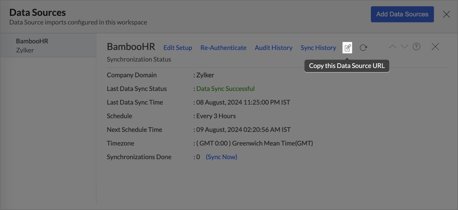Click the refresh icon beside Sync History
Screen dimensions: 458x210
click(x=363, y=48)
